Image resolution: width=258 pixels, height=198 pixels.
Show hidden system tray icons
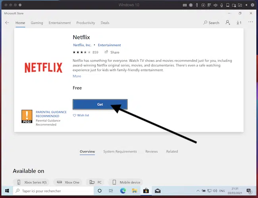(x=198, y=191)
